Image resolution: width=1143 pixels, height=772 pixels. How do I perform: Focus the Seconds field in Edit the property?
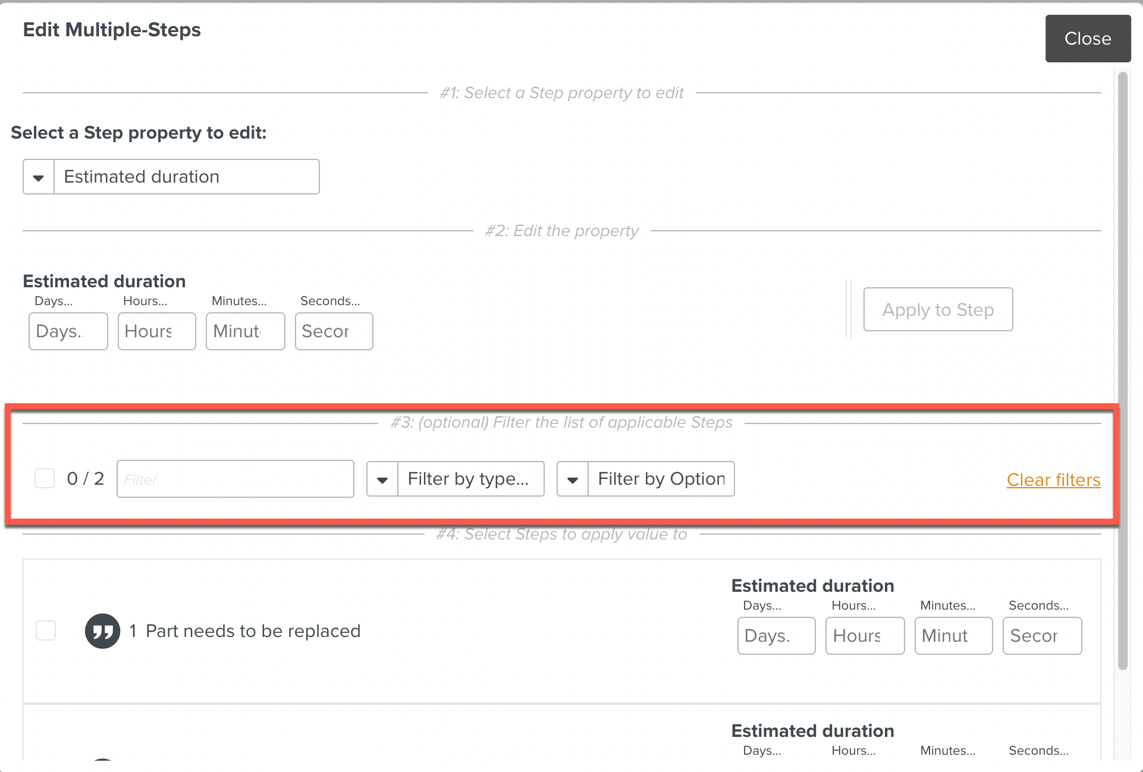click(334, 331)
